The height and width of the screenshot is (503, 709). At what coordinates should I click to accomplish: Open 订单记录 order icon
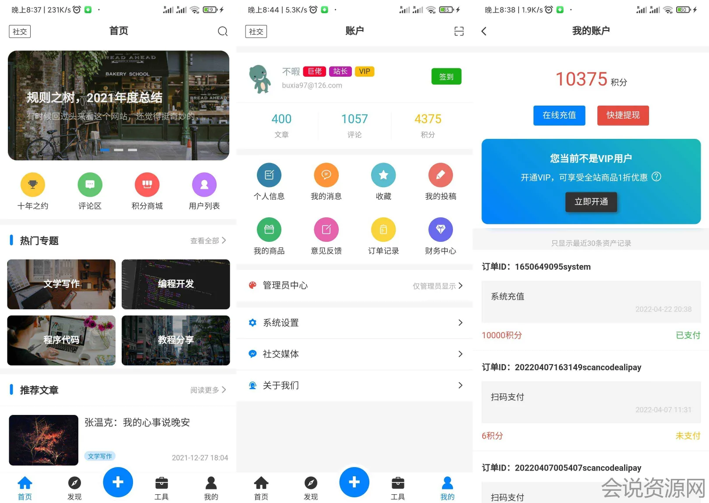point(383,230)
